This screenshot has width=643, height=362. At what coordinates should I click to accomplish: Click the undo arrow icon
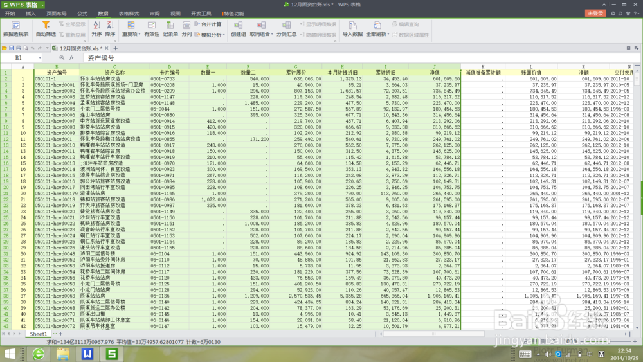(33, 48)
